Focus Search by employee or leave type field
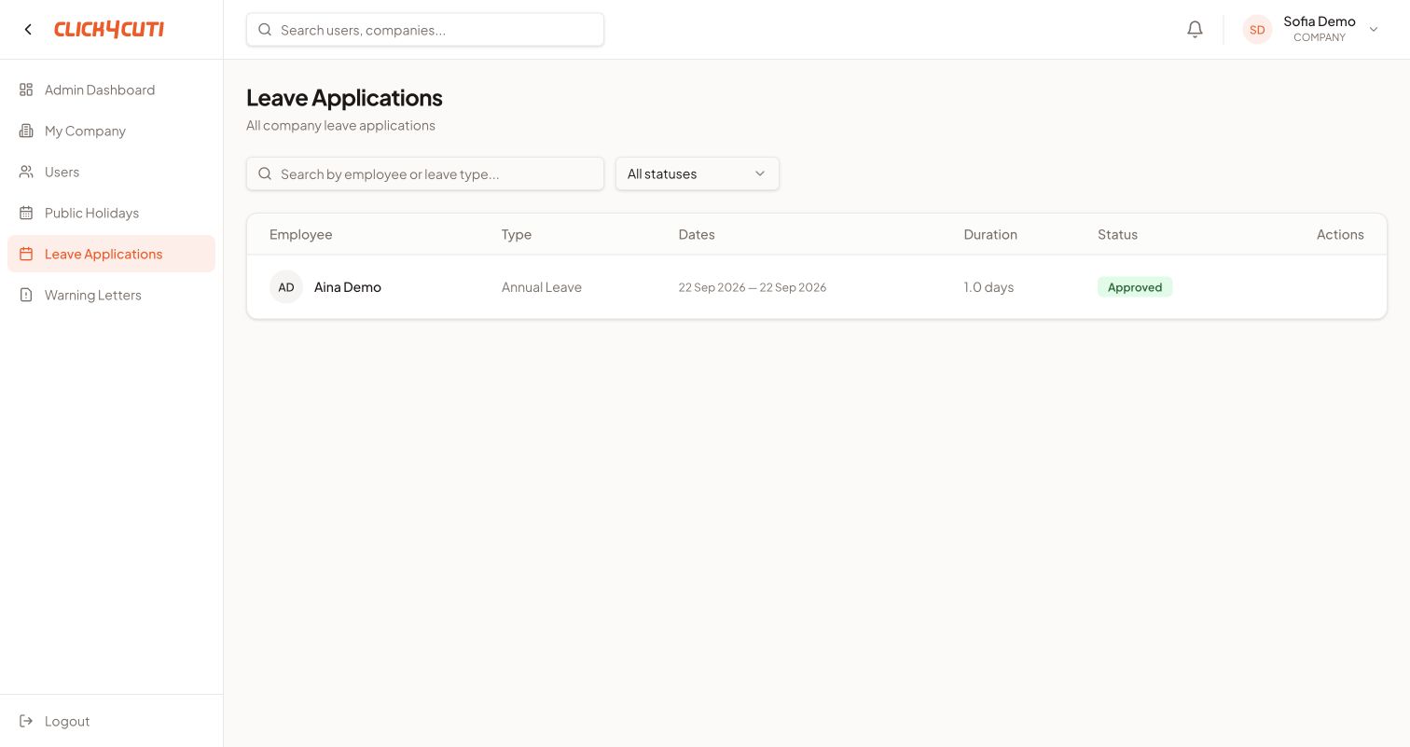Screen dimensions: 1410x747 click(x=425, y=173)
